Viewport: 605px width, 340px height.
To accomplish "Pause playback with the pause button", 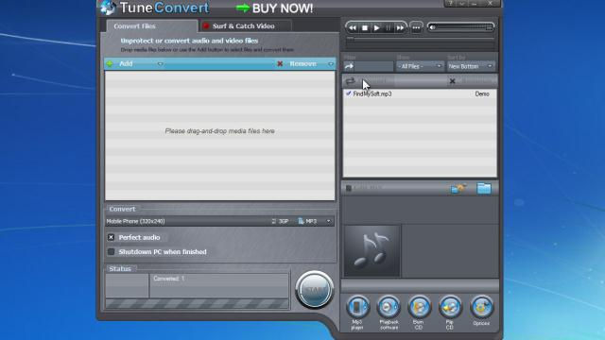I will [x=389, y=27].
